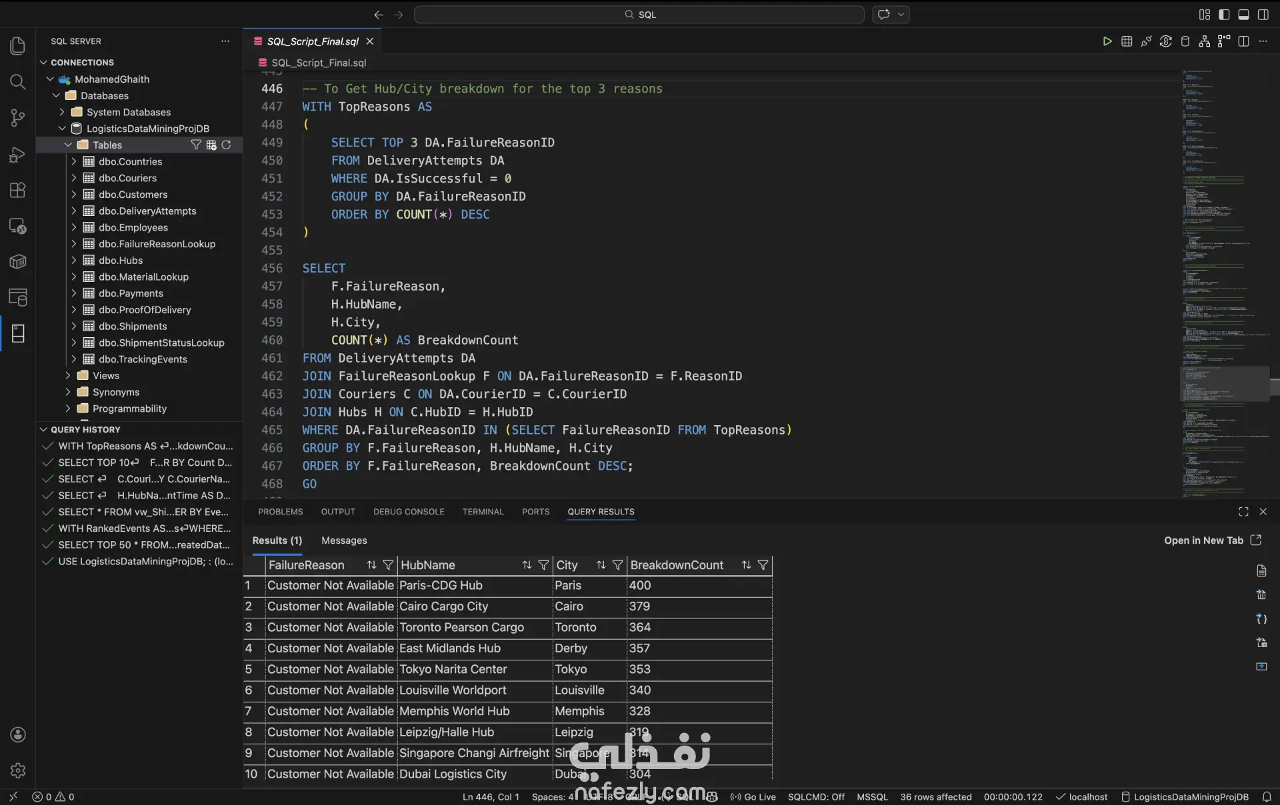Open editor More Actions ellipsis
This screenshot has width=1280, height=805.
[x=1263, y=41]
